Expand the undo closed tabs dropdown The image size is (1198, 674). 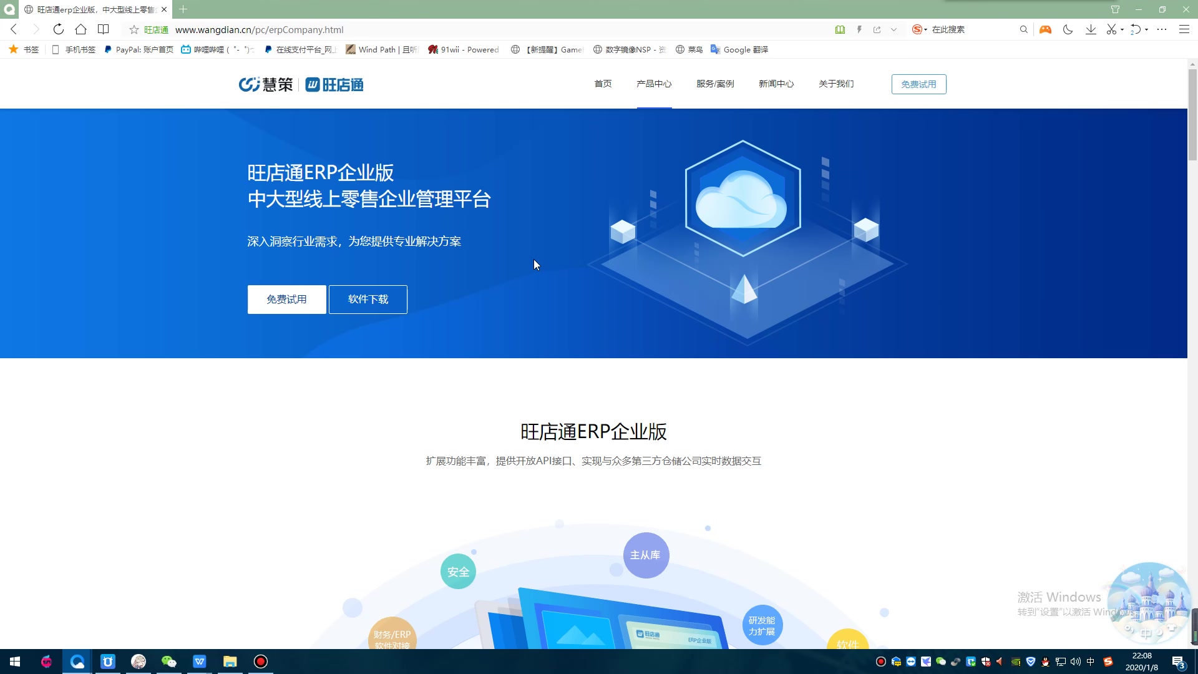click(x=1146, y=29)
